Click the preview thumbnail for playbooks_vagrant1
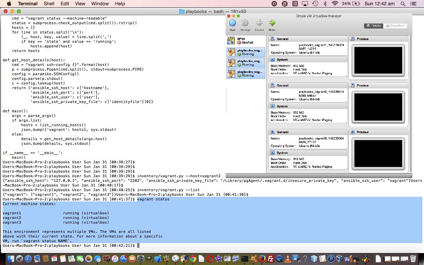 tap(378, 60)
